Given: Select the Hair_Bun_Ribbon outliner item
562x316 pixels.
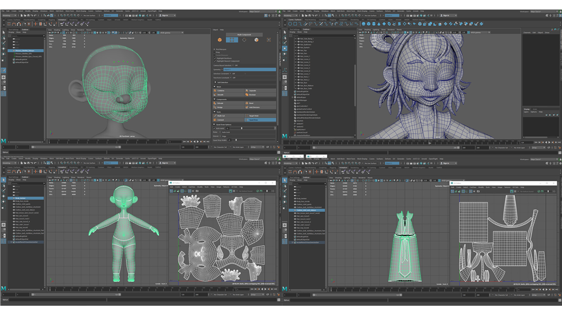Looking at the screenshot, I should pos(306,85).
